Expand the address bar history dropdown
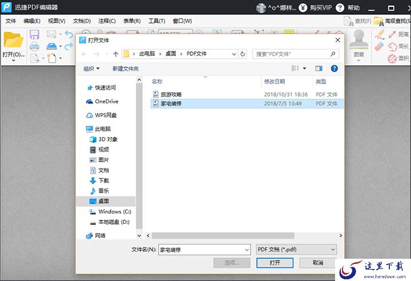Screen dimensions: 411x281 (x=234, y=54)
